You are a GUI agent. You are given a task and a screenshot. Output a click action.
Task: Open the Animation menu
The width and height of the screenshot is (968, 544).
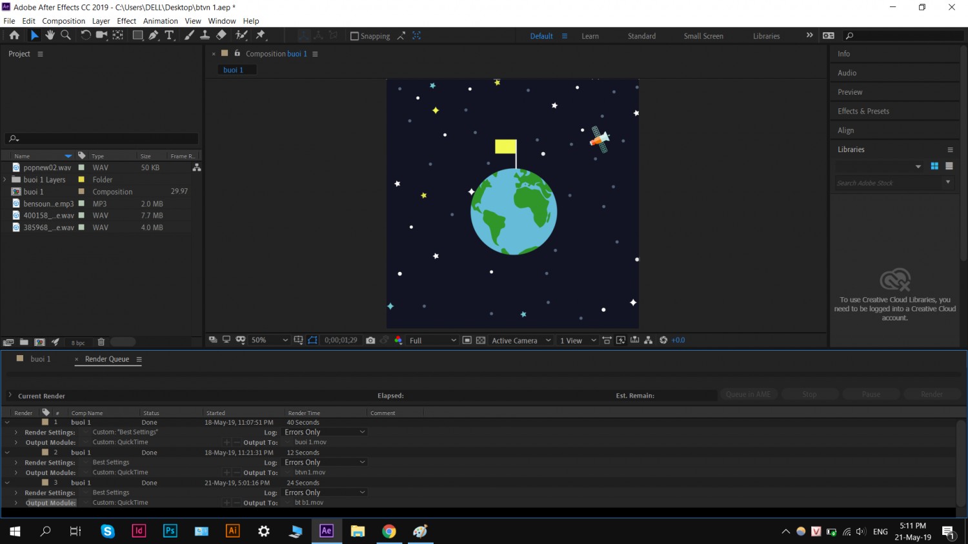tap(160, 21)
